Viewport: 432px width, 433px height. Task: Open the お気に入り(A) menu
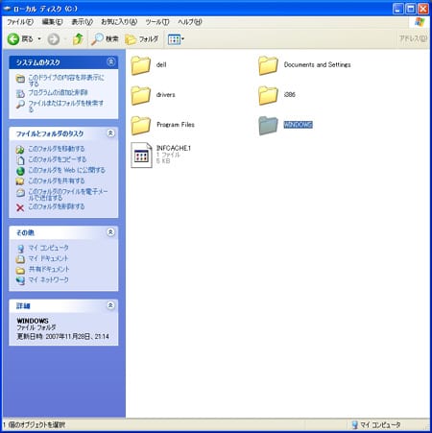(x=119, y=22)
